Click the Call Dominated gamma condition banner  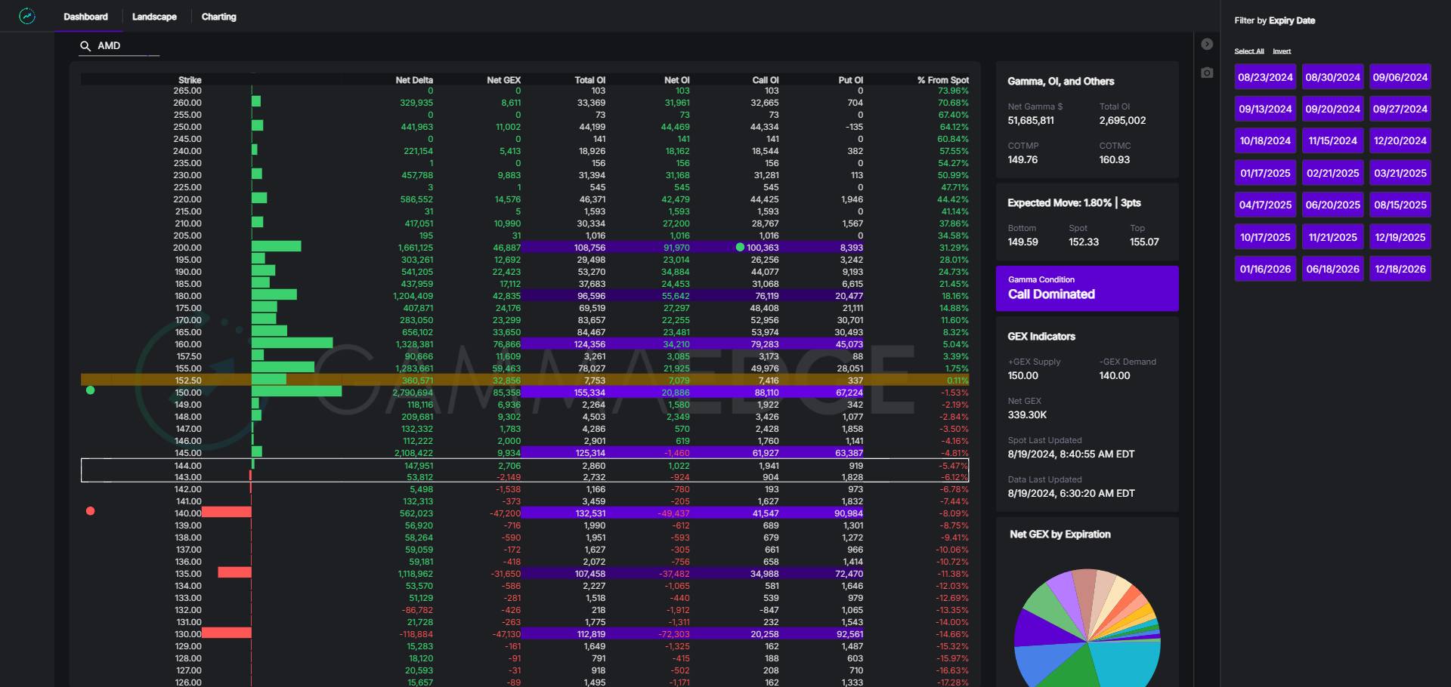pyautogui.click(x=1087, y=288)
